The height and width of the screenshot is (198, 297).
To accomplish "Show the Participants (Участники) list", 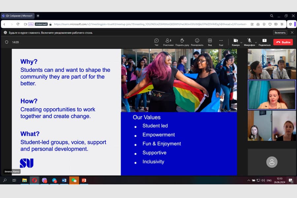I will pyautogui.click(x=168, y=42).
